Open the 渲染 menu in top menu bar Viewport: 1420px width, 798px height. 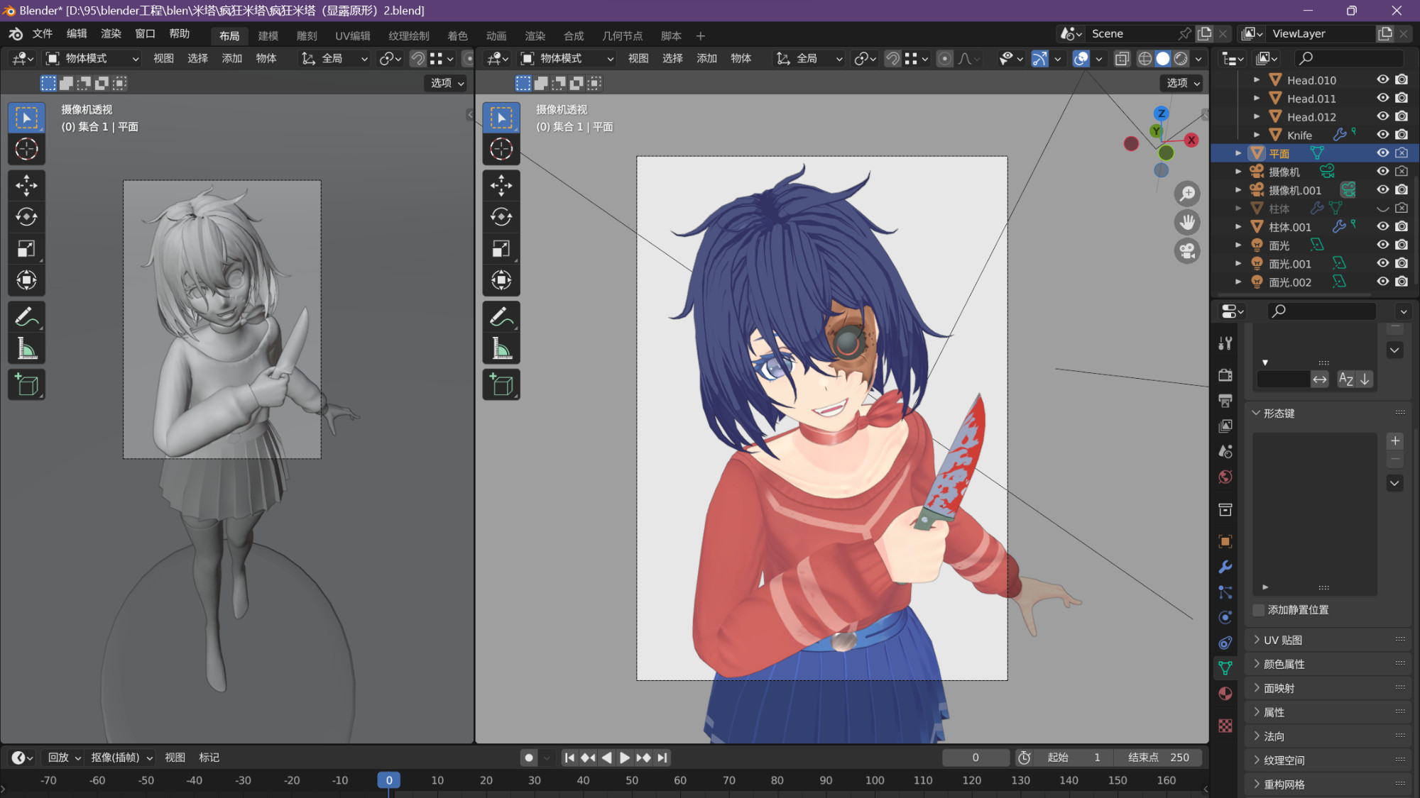coord(111,33)
